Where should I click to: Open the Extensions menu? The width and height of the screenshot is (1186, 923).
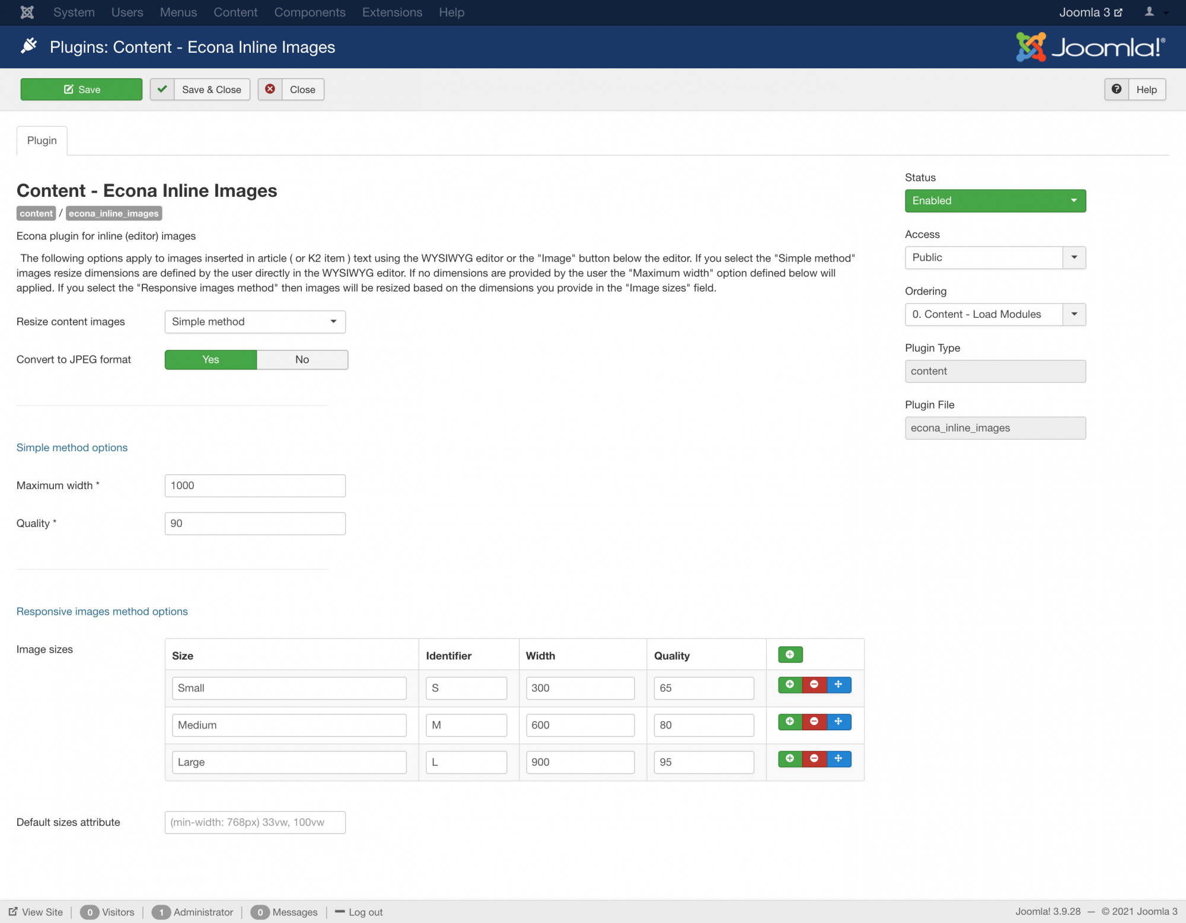(x=392, y=12)
